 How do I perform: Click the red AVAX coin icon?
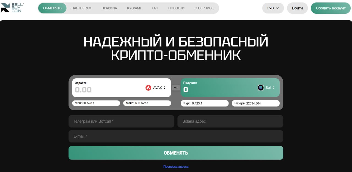[148, 88]
